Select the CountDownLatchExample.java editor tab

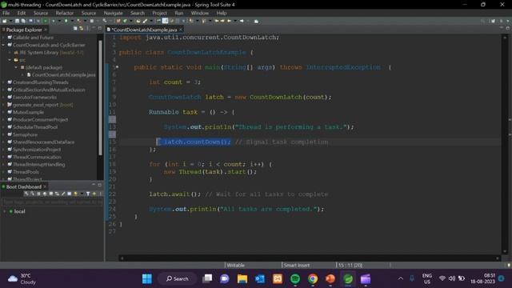[x=144, y=30]
